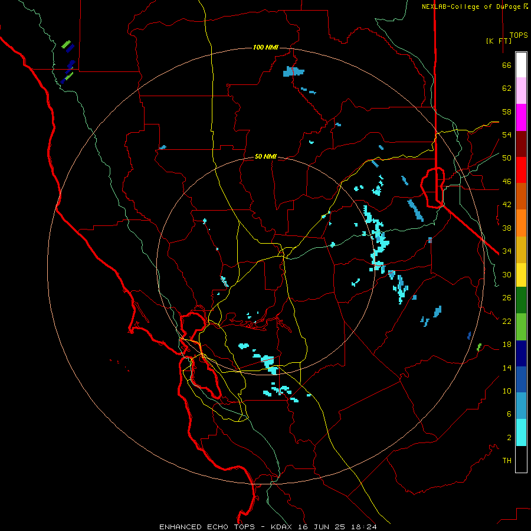Click the TH label in the legend

click(x=507, y=461)
